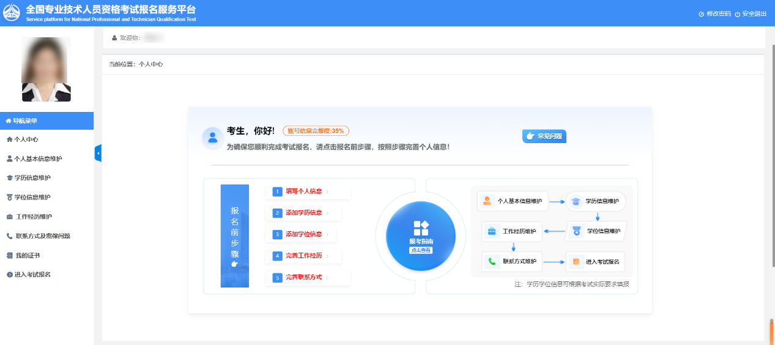Click the user profile photo thumbnail

[x=46, y=69]
